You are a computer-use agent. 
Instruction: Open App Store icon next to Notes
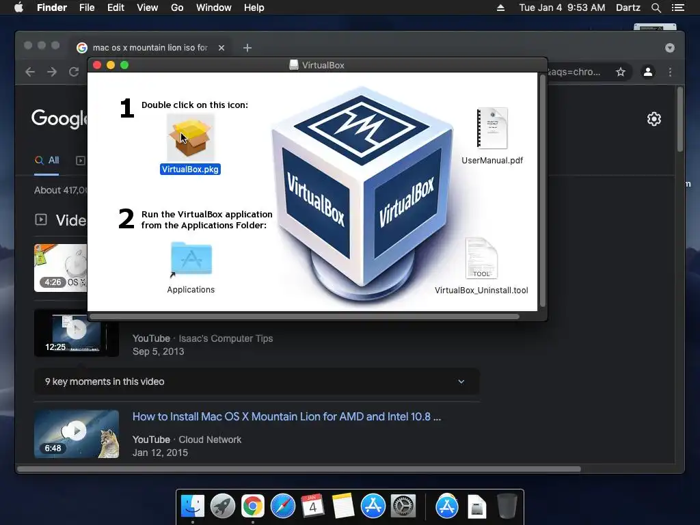coord(373,507)
